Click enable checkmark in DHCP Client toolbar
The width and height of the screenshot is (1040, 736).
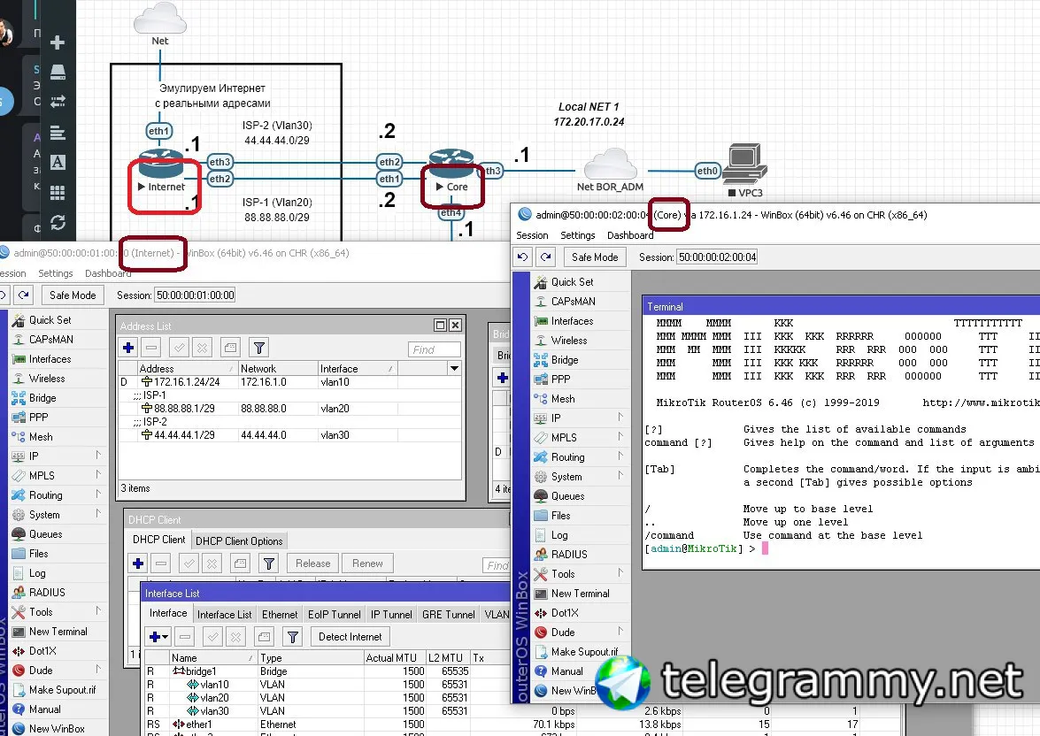(189, 563)
